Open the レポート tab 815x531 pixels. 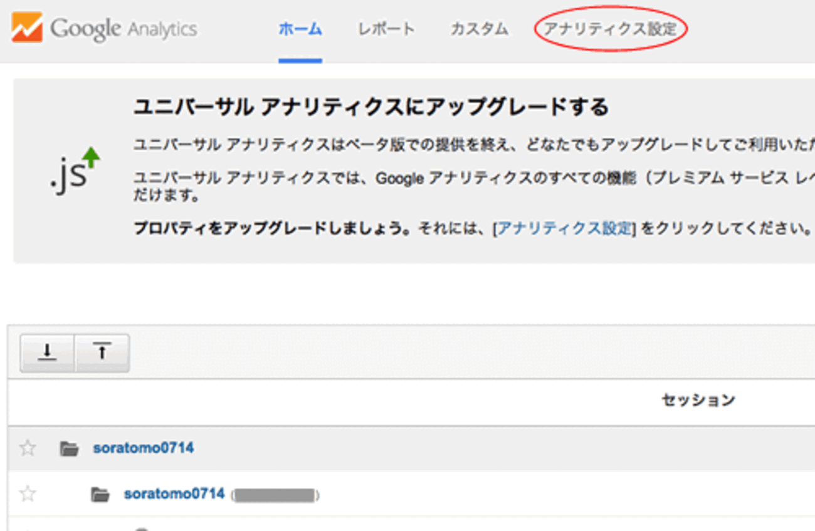click(x=386, y=29)
